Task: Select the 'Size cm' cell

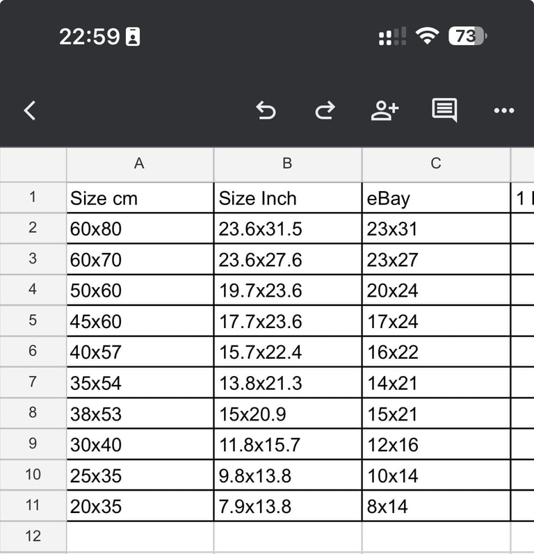Action: (x=140, y=198)
